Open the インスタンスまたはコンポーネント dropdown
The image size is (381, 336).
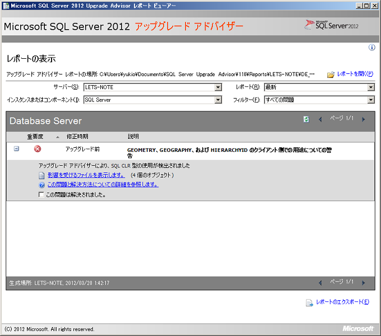[218, 100]
